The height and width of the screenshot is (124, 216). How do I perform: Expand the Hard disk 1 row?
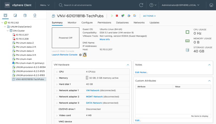click(57, 84)
